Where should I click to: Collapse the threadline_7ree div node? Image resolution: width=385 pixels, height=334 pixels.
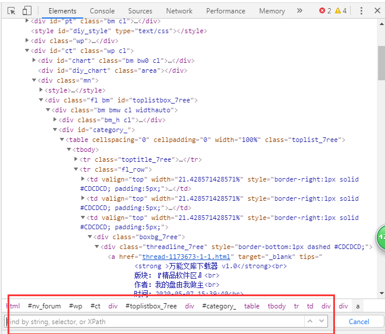click(97, 247)
